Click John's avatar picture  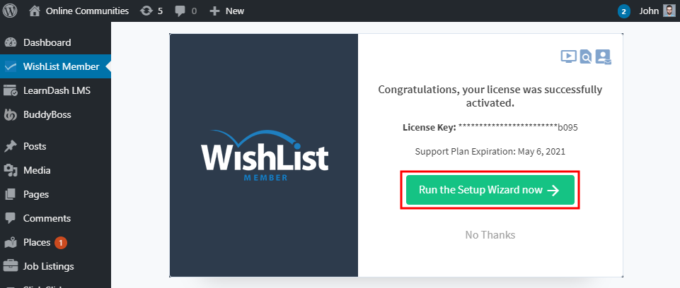(x=669, y=11)
